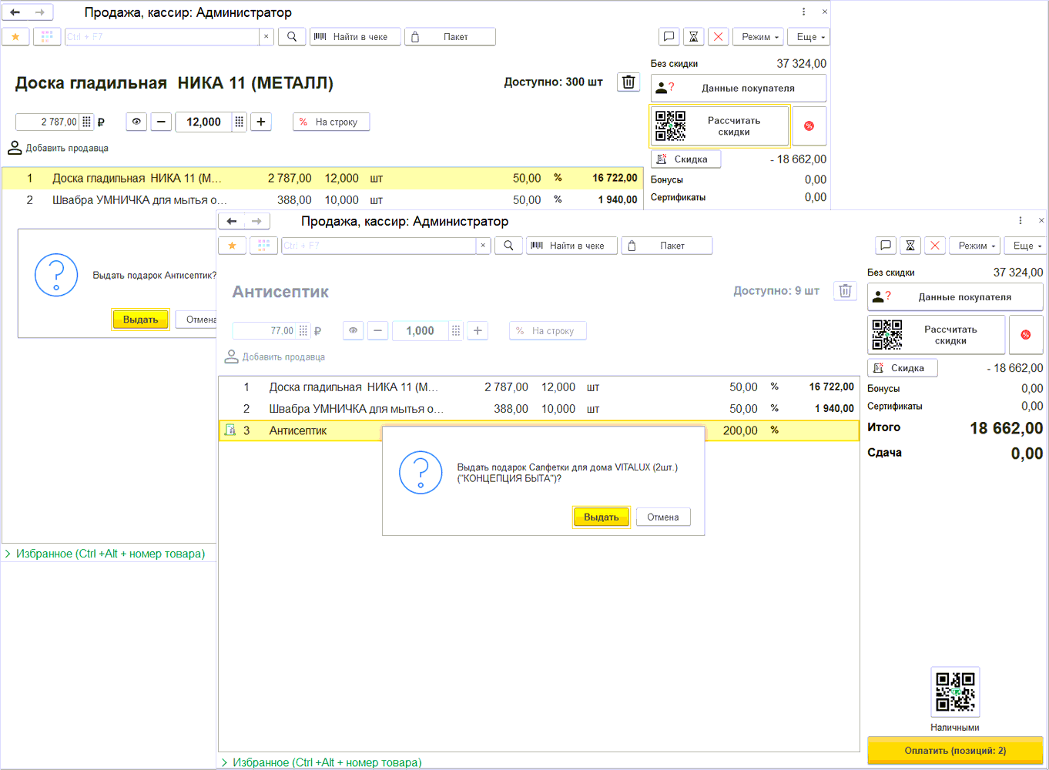Confirm 'Выдать' for the Салфетки VITALUX gift
This screenshot has height=770, width=1049.
[x=601, y=517]
